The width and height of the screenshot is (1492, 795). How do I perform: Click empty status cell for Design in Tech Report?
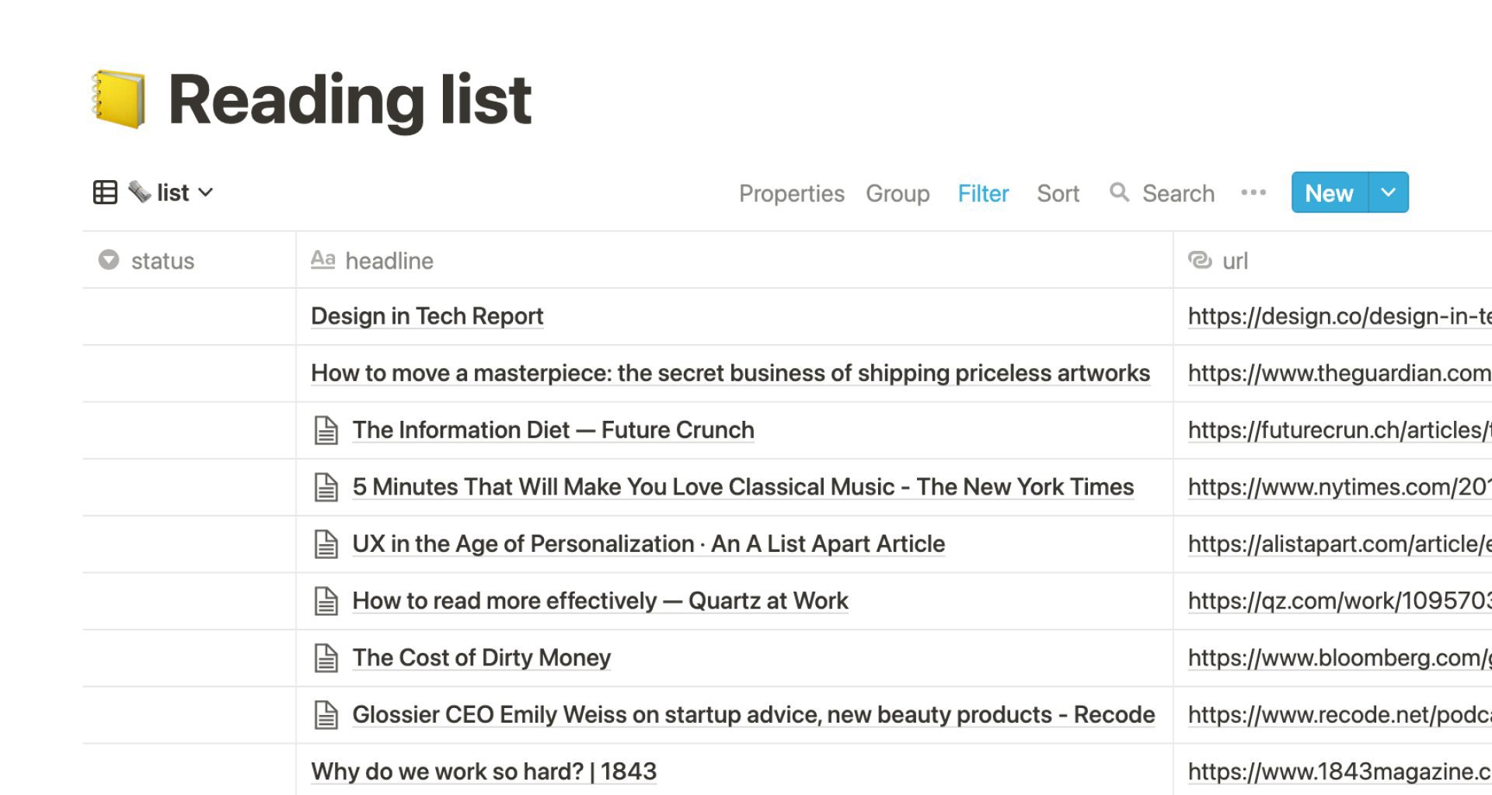pos(189,317)
